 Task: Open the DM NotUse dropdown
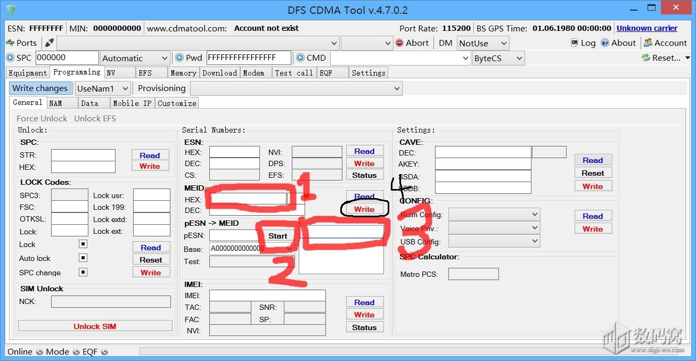point(483,43)
